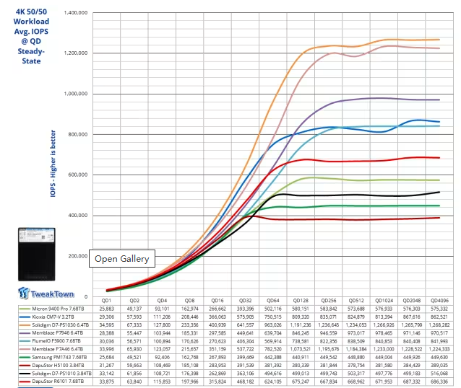Click the Open Gallery button
Screen dimensions: 461x388
[x=122, y=259]
